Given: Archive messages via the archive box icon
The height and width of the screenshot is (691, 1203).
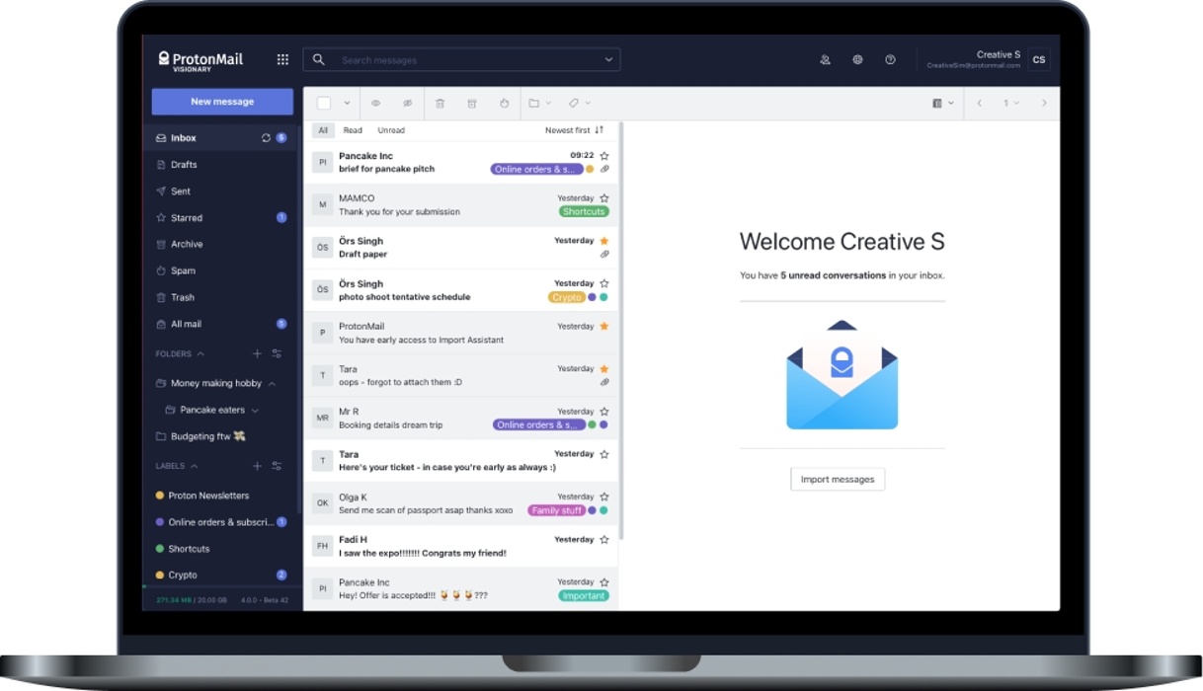Looking at the screenshot, I should [472, 103].
